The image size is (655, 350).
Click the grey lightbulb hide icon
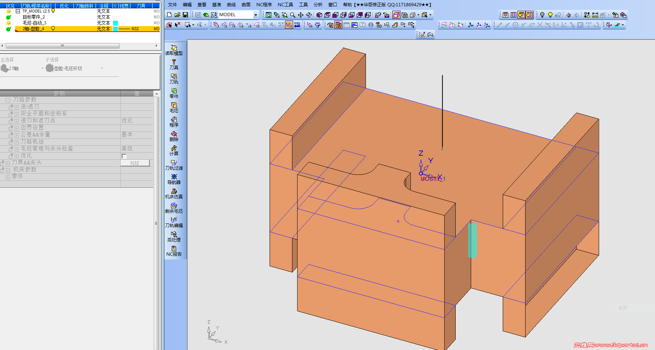542,15
